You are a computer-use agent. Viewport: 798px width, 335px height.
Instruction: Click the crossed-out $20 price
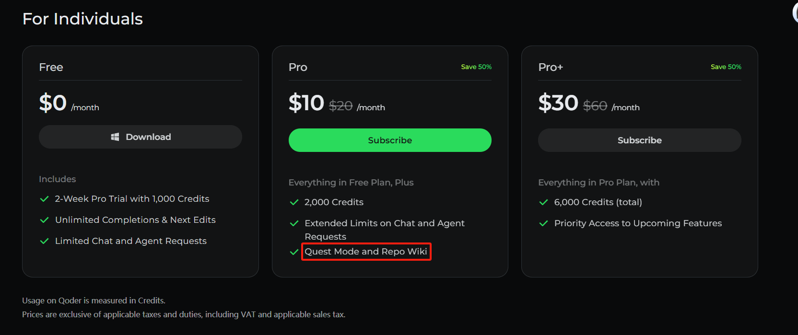tap(340, 106)
